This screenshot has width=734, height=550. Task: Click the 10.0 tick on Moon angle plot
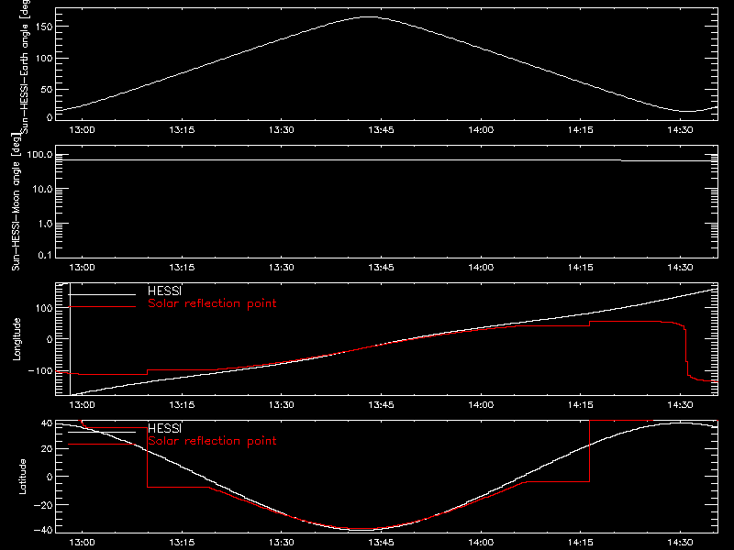[42, 189]
